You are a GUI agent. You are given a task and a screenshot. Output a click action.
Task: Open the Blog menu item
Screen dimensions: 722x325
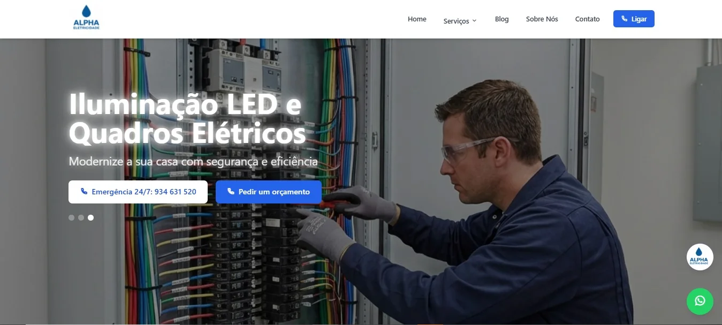pos(501,19)
